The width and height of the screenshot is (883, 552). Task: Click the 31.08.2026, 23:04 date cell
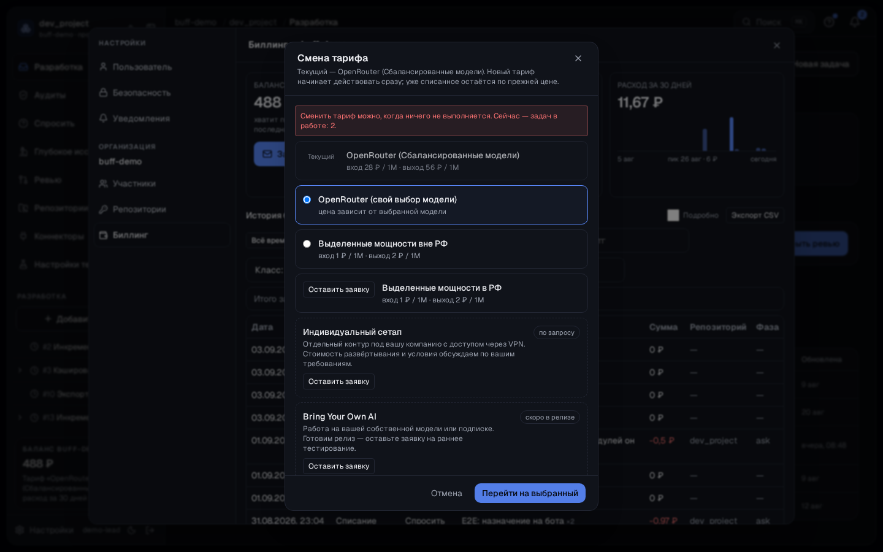coord(288,521)
